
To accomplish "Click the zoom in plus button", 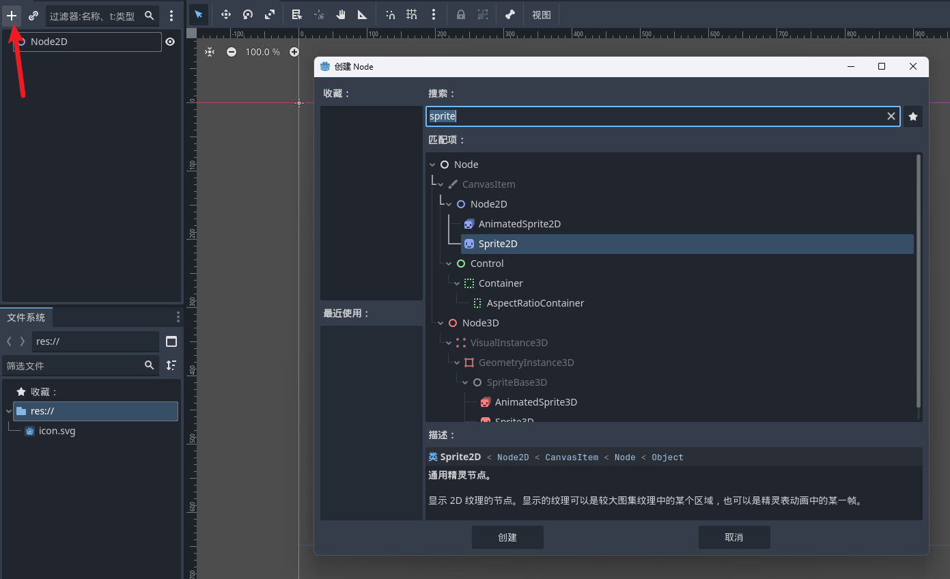I will click(x=294, y=52).
